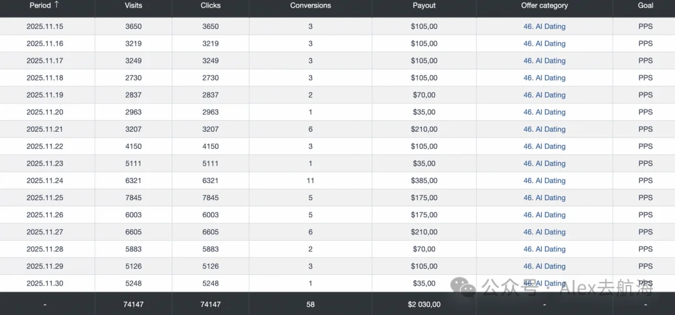Screen dimensions: 675x315
Task: Open AI Dating link for 2025.11.27
Action: point(544,232)
